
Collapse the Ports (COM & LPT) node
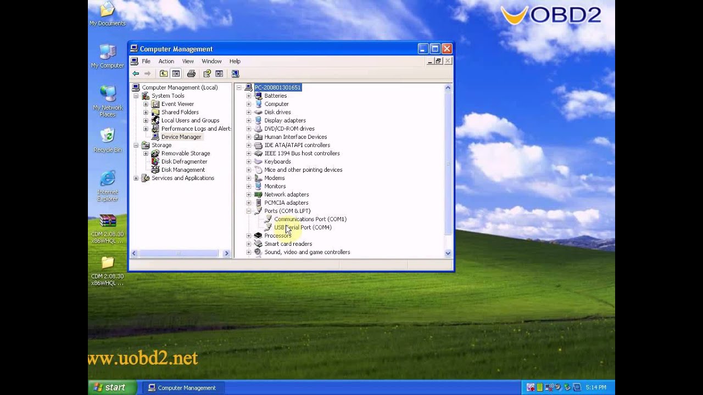tap(249, 211)
